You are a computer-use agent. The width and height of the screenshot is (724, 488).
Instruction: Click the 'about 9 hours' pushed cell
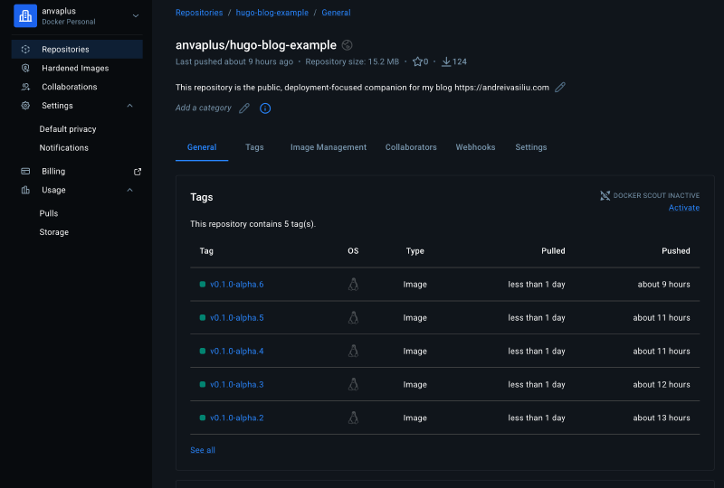pos(663,285)
